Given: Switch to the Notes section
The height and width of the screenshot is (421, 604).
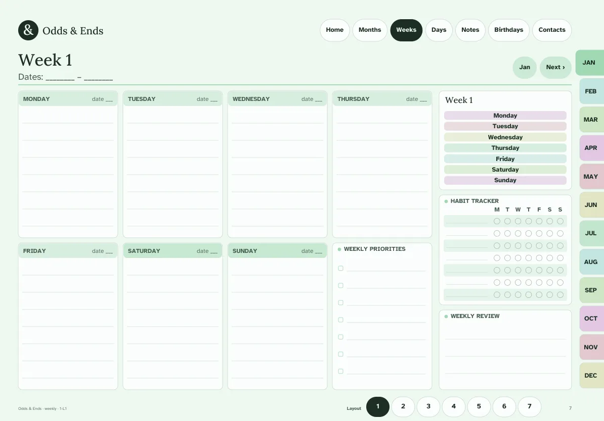Looking at the screenshot, I should (470, 30).
